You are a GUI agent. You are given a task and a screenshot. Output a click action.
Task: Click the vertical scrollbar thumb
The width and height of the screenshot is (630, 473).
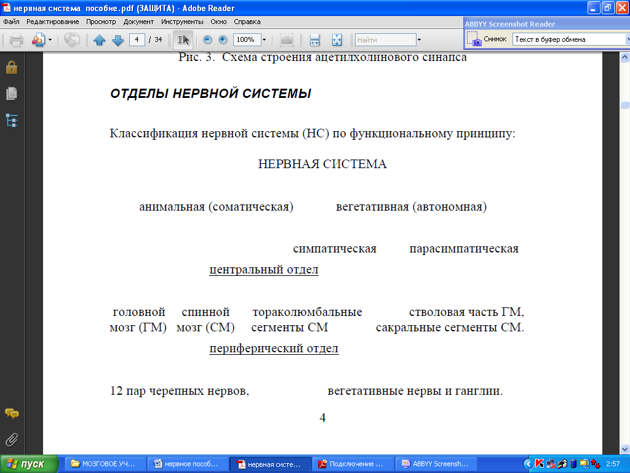[x=624, y=105]
